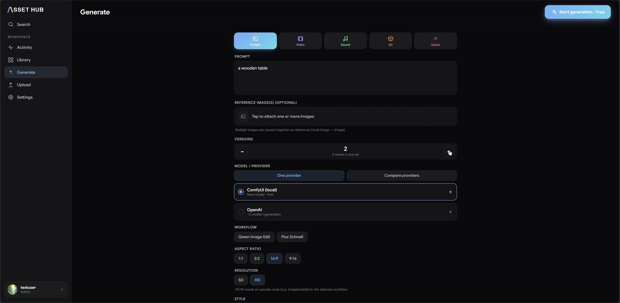
Task: Select Generate in the sidebar
Action: [x=36, y=72]
